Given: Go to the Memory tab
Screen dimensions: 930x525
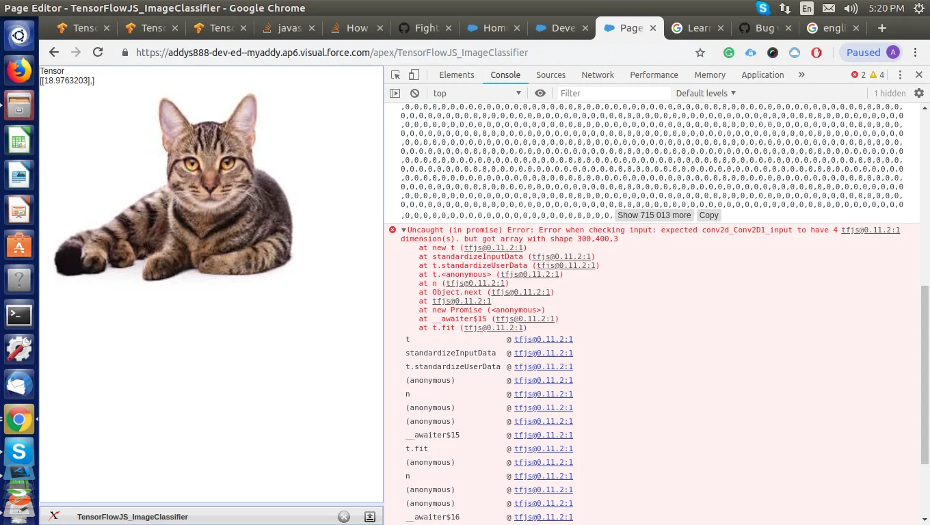Looking at the screenshot, I should tap(710, 75).
